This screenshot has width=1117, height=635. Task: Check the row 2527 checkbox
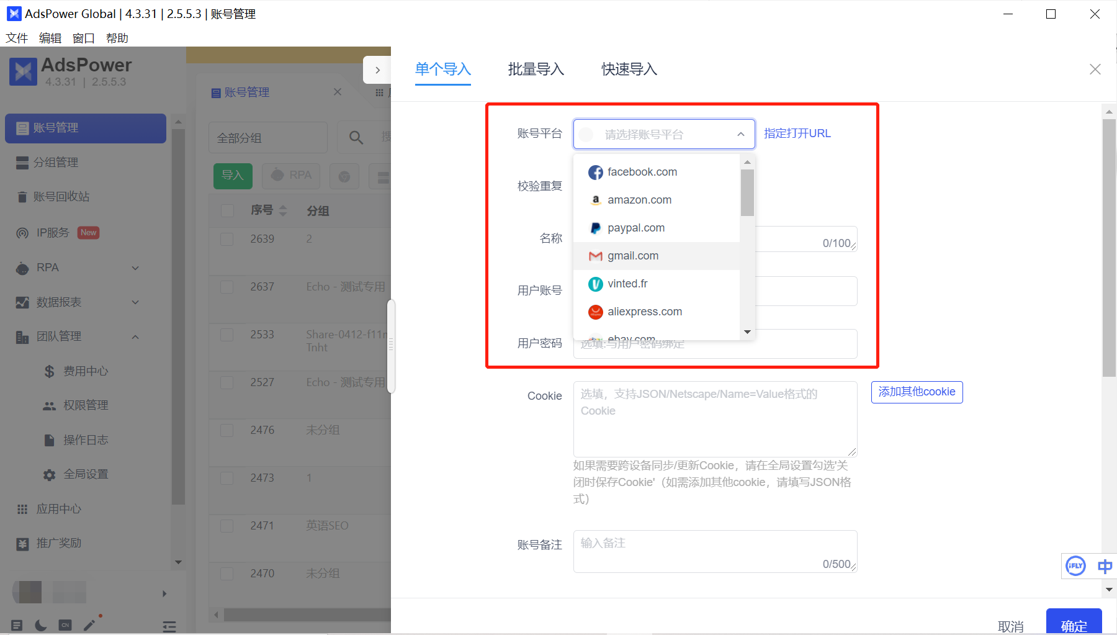(x=227, y=382)
